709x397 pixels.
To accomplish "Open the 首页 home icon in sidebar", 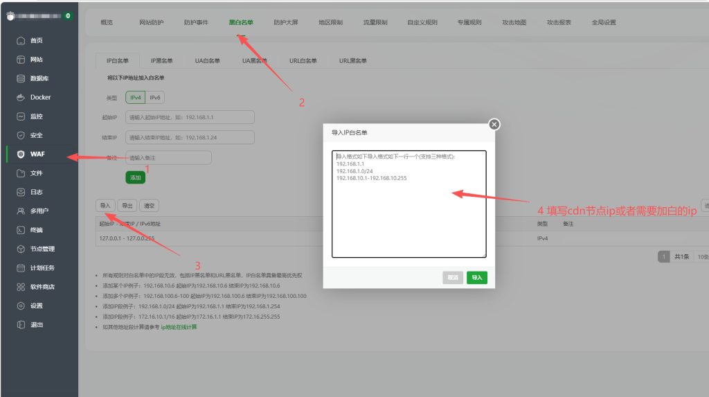I will tap(21, 41).
